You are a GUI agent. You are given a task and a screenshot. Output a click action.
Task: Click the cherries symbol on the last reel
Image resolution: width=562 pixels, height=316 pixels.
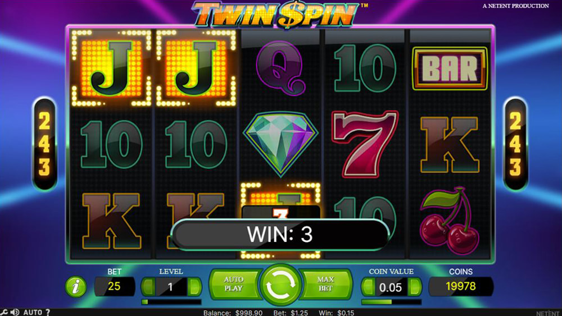coord(449,221)
